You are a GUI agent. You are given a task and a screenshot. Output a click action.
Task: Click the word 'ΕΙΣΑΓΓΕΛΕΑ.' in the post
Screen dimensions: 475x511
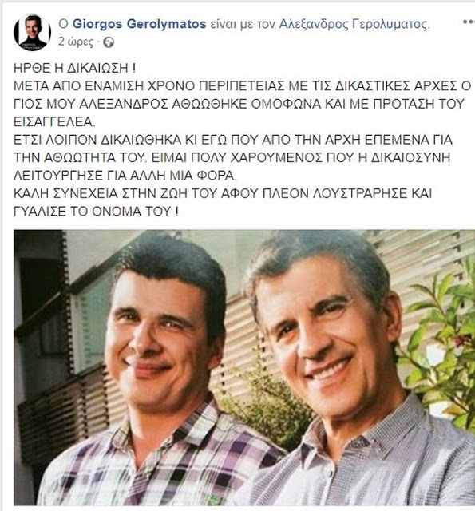coord(54,122)
